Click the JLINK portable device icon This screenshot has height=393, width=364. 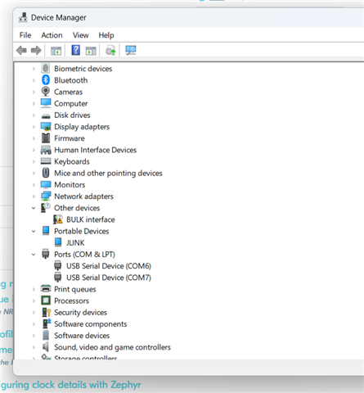tap(58, 242)
